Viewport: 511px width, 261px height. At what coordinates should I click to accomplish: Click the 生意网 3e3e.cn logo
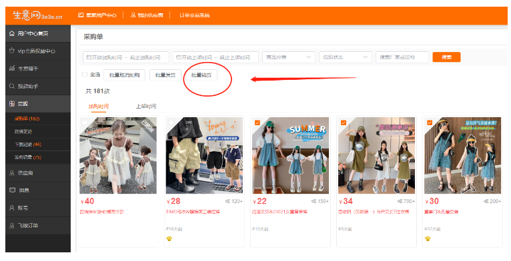[37, 15]
